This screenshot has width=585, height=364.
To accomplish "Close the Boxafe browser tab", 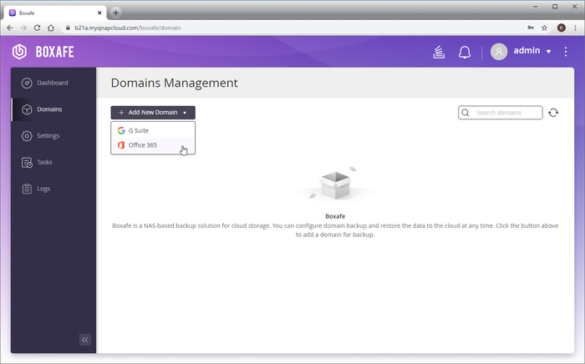I will (x=99, y=13).
